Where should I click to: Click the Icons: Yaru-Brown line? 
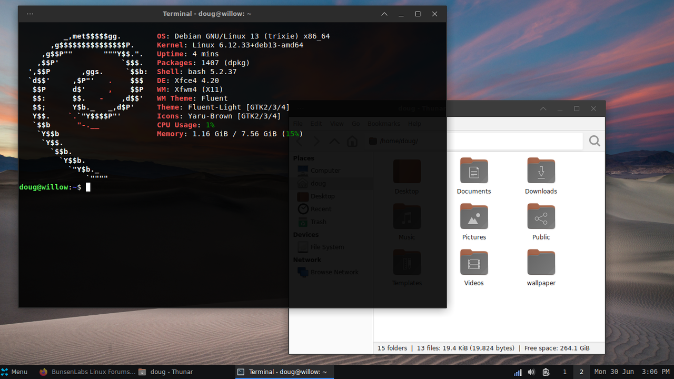[219, 116]
